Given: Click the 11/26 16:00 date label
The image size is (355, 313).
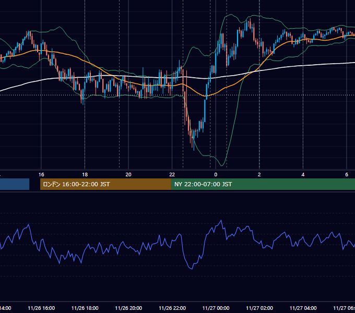Looking at the screenshot, I should [x=41, y=308].
